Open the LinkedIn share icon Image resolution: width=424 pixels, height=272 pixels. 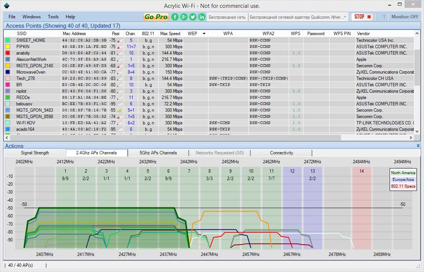pyautogui.click(x=202, y=17)
